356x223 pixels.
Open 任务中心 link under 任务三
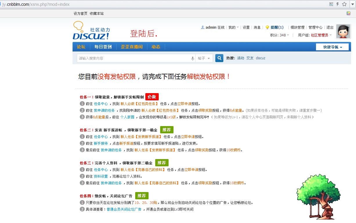[x=101, y=170]
